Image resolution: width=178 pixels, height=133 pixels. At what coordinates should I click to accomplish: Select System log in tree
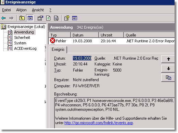20,43
